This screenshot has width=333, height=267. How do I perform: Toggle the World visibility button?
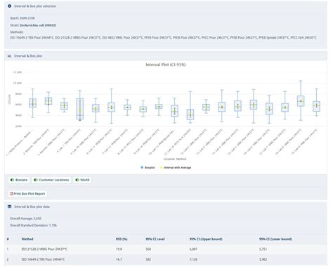tap(82, 180)
